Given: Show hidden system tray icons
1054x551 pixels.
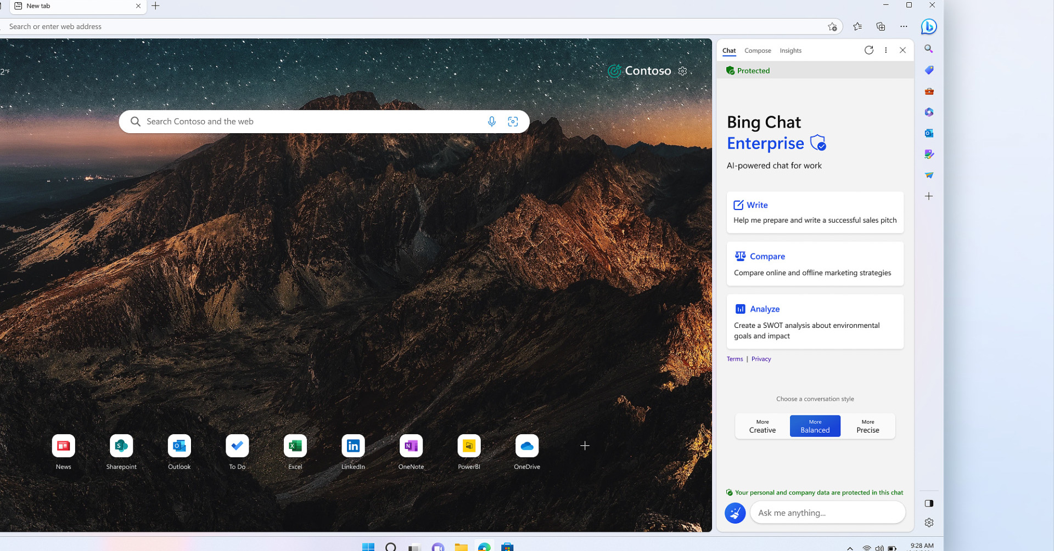Looking at the screenshot, I should click(x=850, y=548).
